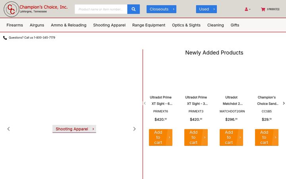Viewport: 286px width, 179px height.
Task: Open the Optics & Sights menu
Action: coord(186,25)
